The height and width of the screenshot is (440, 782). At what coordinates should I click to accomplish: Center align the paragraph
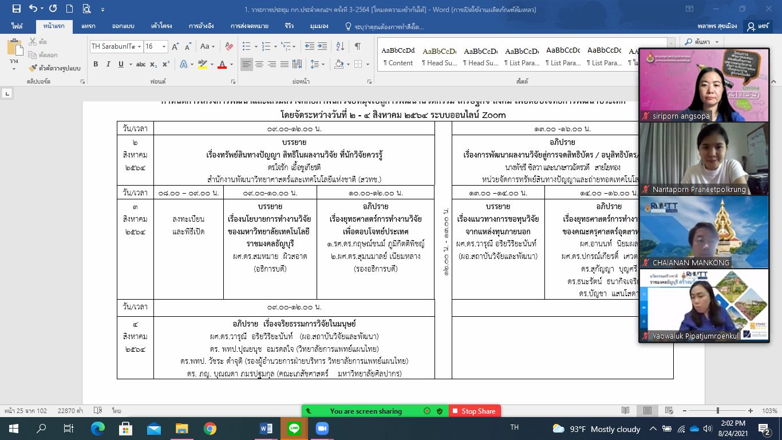tap(259, 64)
